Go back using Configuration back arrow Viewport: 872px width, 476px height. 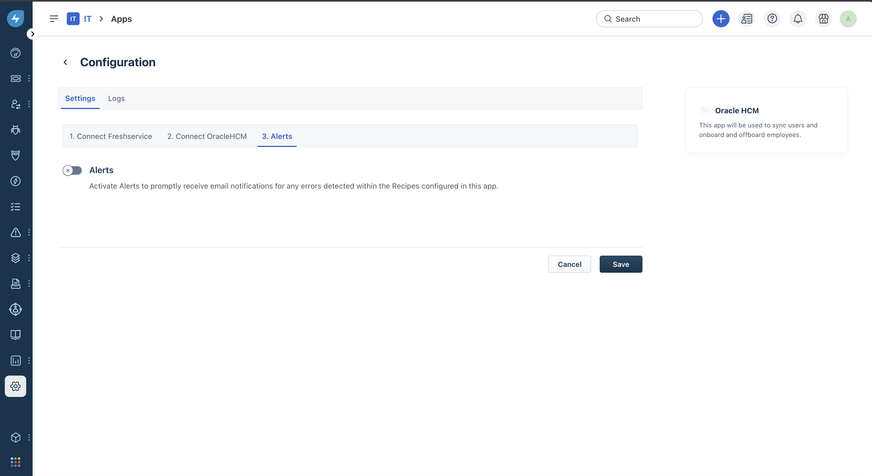[x=66, y=62]
